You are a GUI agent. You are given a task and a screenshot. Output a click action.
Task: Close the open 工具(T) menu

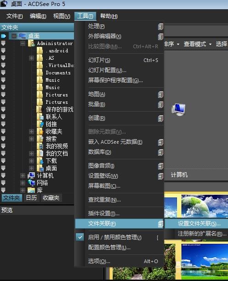pyautogui.click(x=85, y=17)
